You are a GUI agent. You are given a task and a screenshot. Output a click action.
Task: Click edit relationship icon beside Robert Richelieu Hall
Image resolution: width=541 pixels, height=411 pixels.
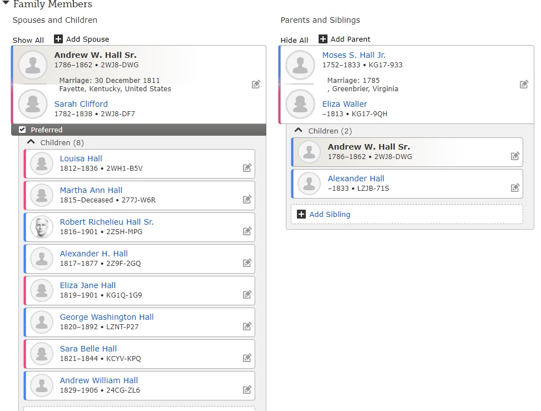point(247,231)
